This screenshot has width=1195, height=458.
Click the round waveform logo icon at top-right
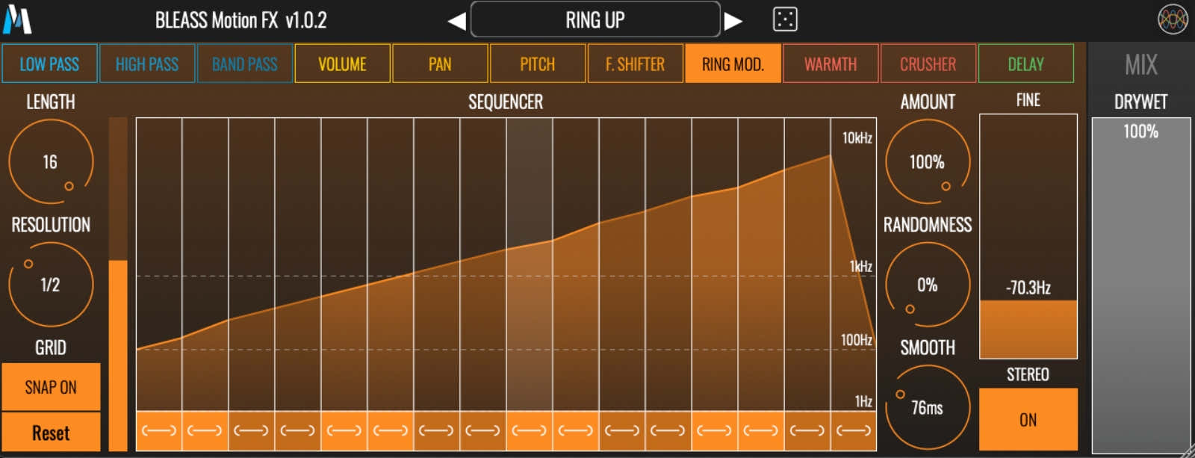point(1173,19)
